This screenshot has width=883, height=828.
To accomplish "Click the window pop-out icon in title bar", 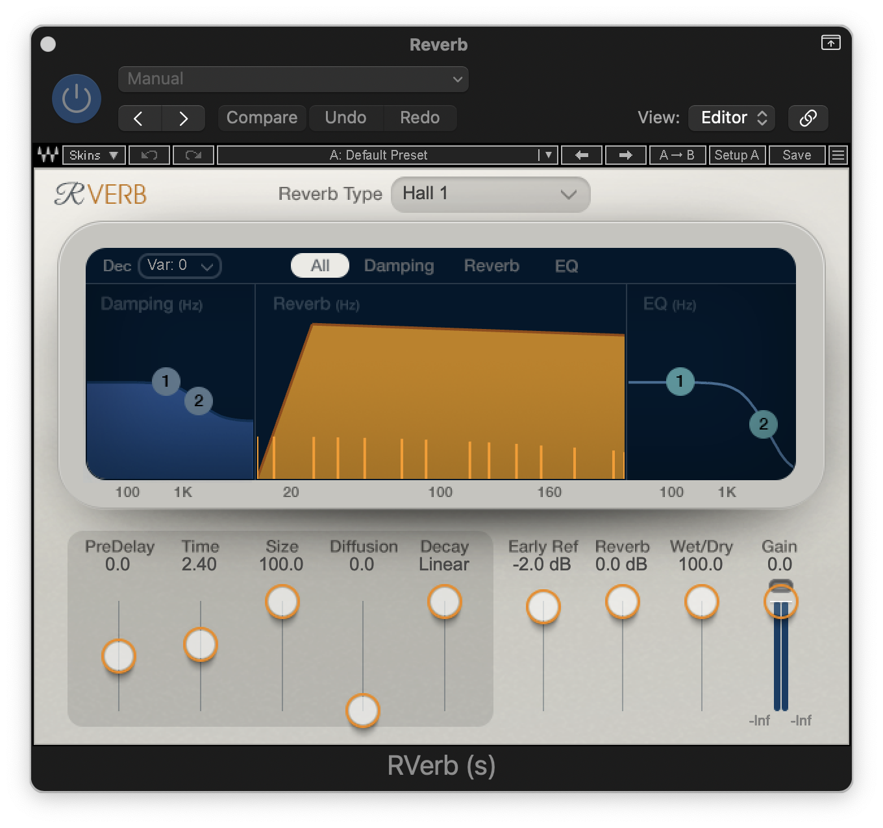I will [x=830, y=43].
